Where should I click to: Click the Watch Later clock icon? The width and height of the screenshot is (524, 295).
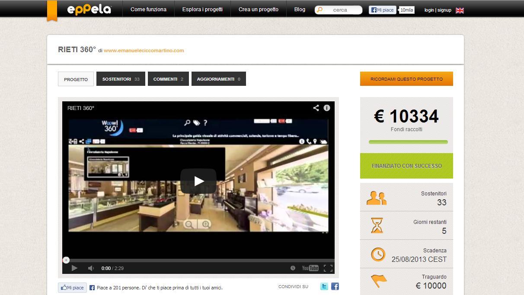tap(293, 268)
